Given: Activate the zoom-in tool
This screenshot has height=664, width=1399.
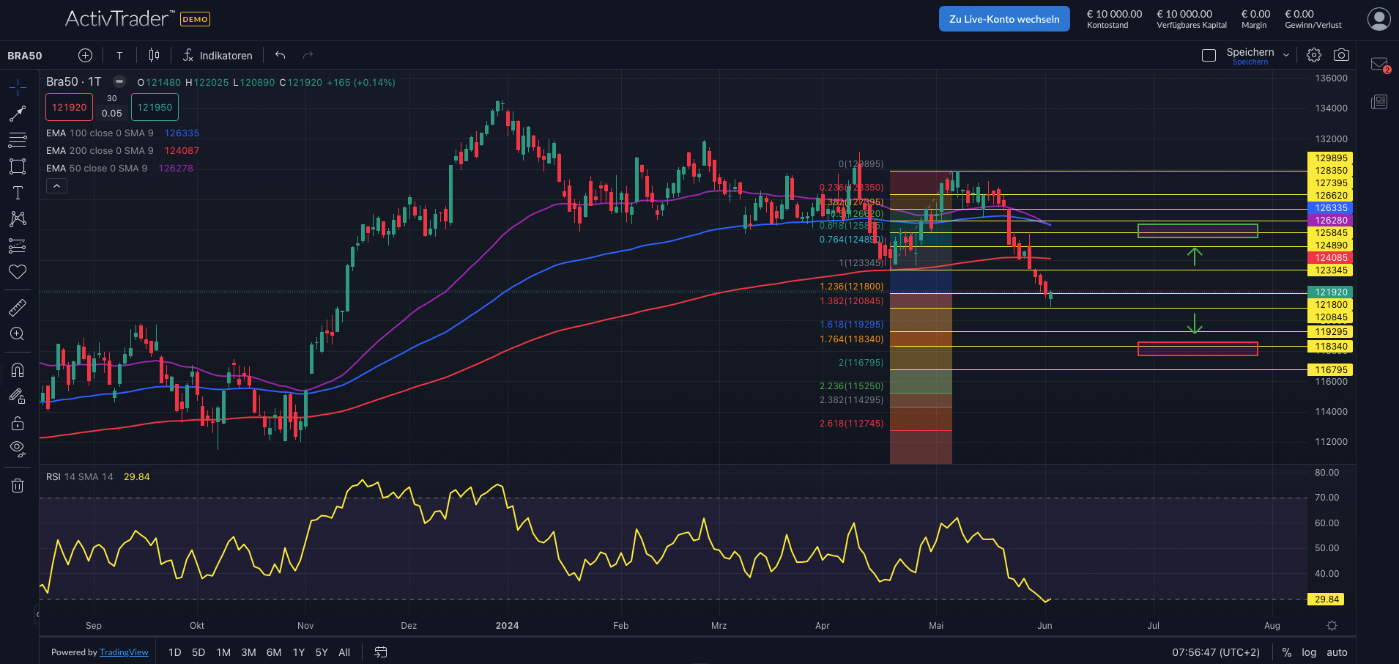Looking at the screenshot, I should click(x=18, y=333).
